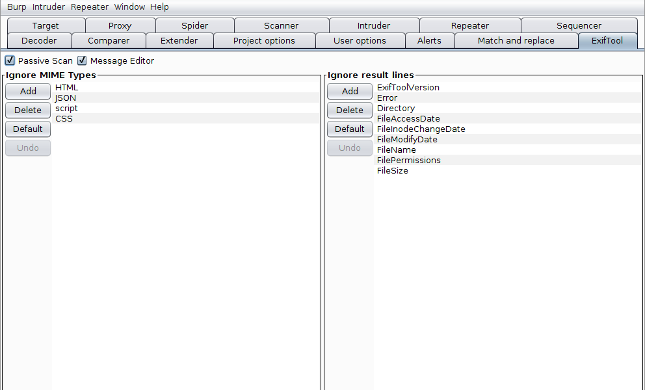Switch to the Comparer tab
Viewport: 645px width, 390px height.
pyautogui.click(x=109, y=41)
